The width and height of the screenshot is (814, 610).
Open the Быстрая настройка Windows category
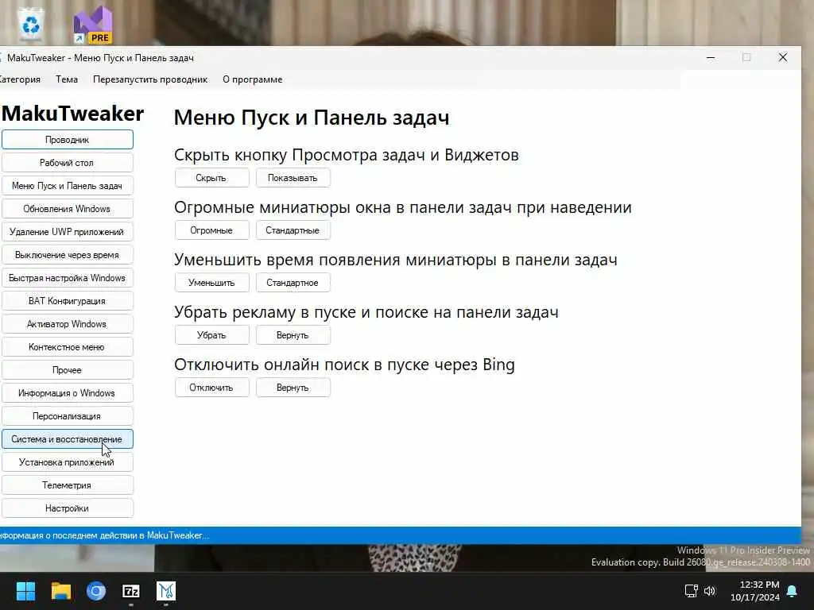(x=68, y=278)
